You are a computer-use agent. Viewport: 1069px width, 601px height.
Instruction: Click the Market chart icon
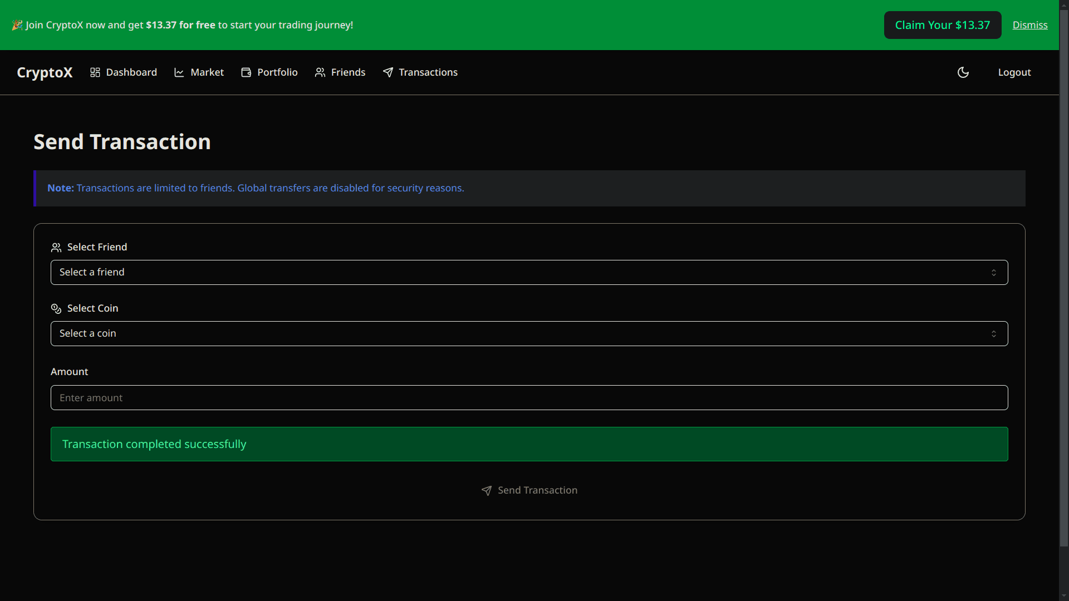(x=179, y=72)
